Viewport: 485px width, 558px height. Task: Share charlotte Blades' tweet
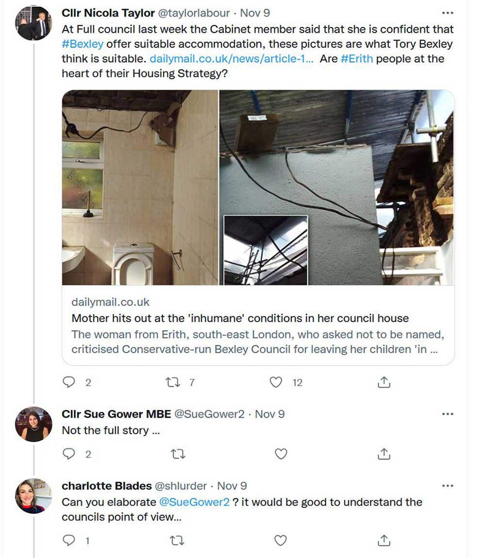(384, 540)
